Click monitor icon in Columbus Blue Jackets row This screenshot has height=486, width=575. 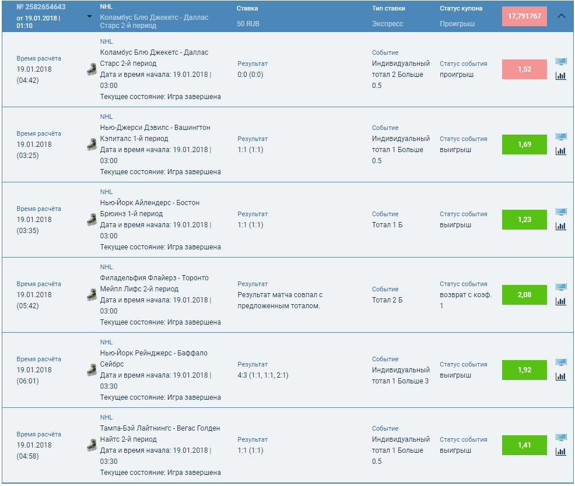click(x=560, y=62)
